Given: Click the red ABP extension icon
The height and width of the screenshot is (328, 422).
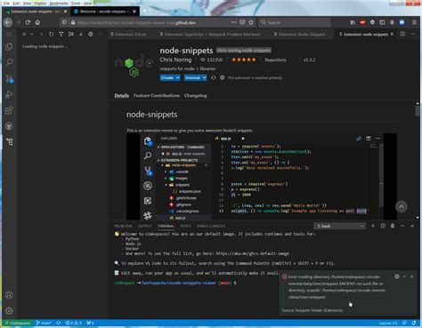Looking at the screenshot, I should point(362,22).
